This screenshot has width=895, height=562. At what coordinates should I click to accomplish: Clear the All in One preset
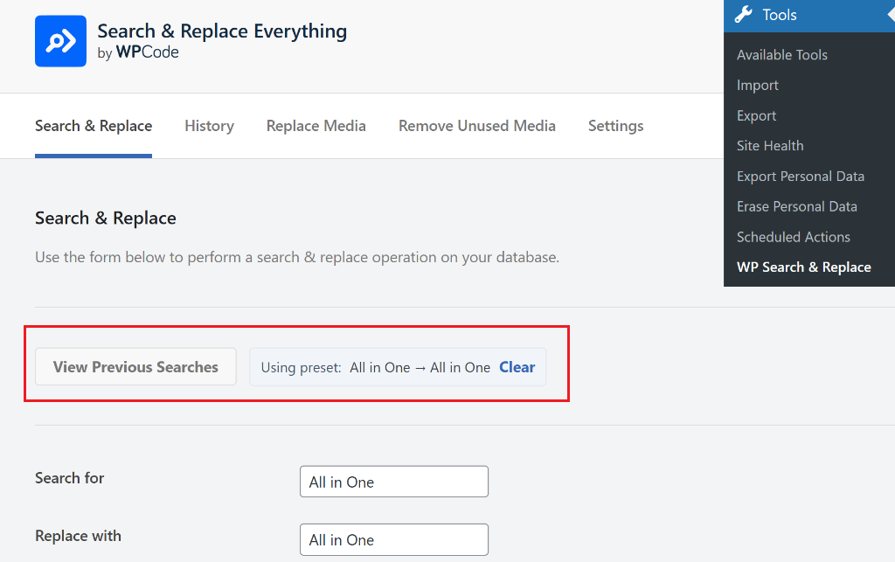click(x=517, y=367)
